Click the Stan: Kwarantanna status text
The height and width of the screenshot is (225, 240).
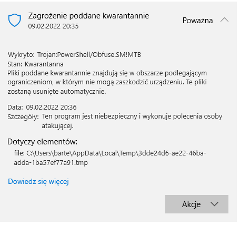[35, 64]
